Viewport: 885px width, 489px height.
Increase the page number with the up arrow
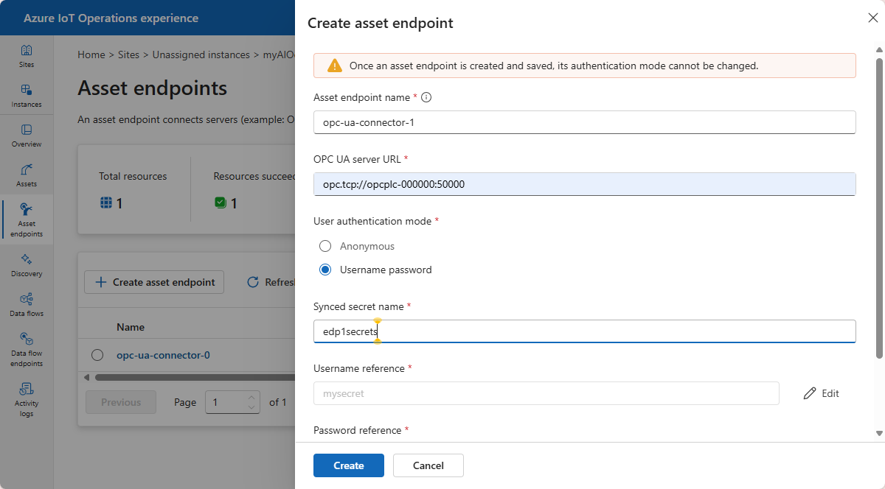point(251,398)
